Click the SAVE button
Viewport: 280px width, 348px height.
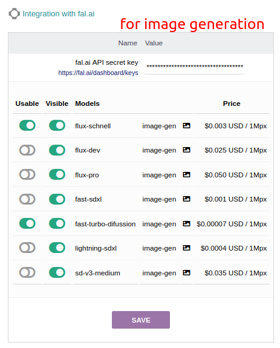click(x=141, y=320)
